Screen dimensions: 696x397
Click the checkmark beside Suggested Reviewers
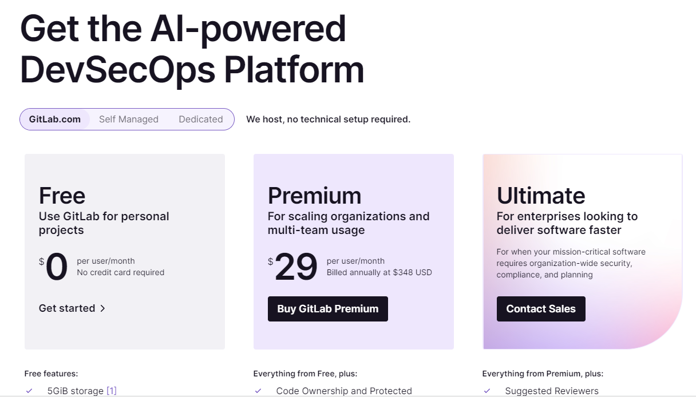tap(487, 391)
